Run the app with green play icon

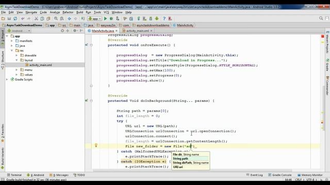105,18
